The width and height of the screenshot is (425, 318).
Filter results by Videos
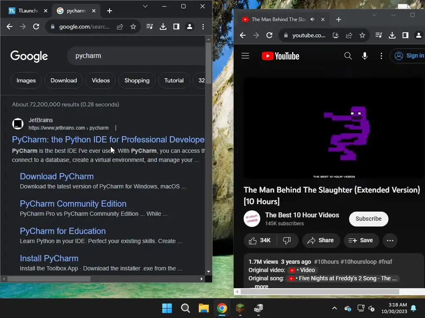pos(100,80)
